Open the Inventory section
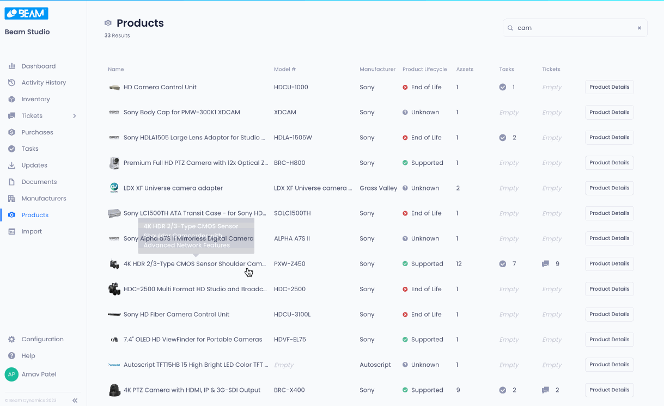Viewport: 664px width, 406px height. pos(35,99)
